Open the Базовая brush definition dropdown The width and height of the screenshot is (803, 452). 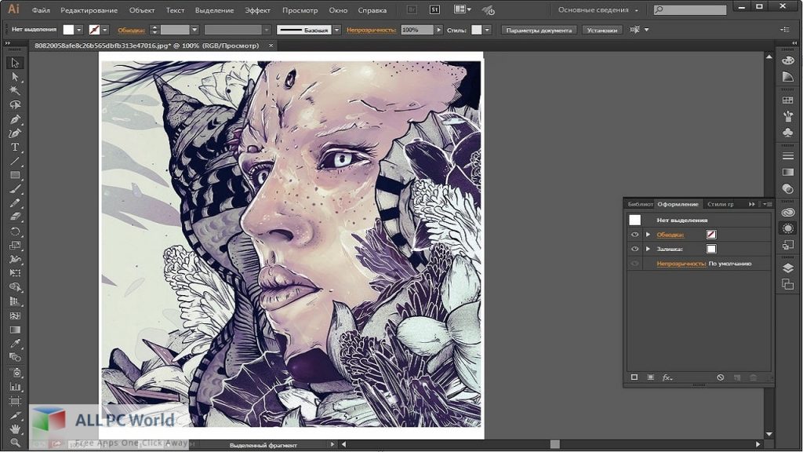336,30
